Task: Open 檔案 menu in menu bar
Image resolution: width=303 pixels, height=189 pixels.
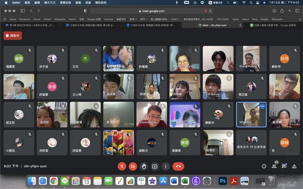Action: (x=27, y=2)
